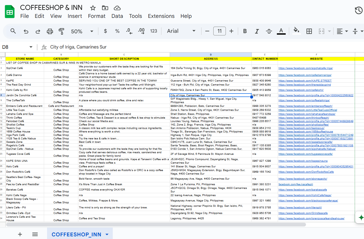Open the Edit menu

39,16
